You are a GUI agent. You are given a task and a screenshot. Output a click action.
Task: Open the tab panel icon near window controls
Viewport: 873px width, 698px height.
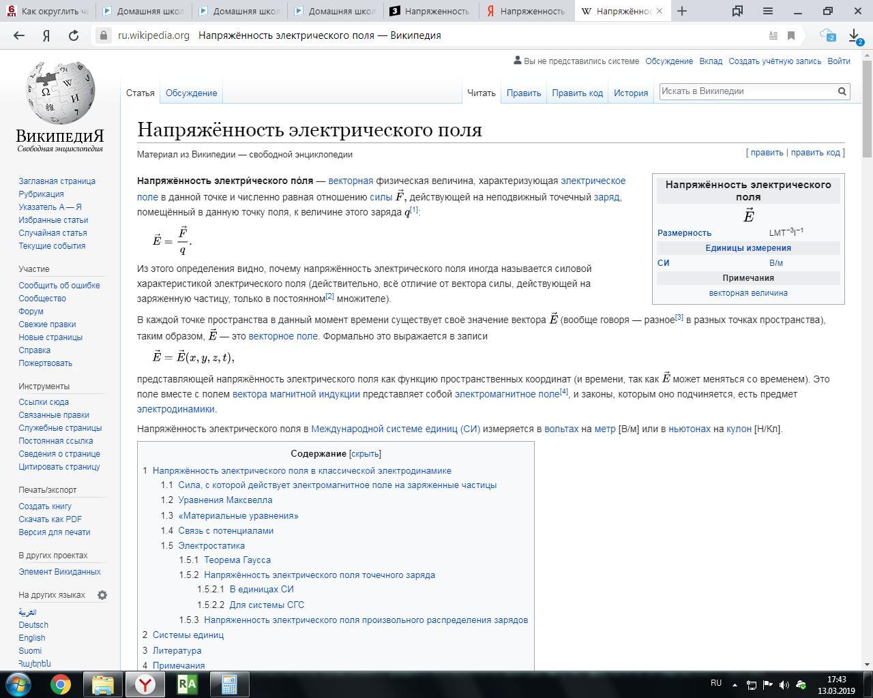tap(737, 11)
